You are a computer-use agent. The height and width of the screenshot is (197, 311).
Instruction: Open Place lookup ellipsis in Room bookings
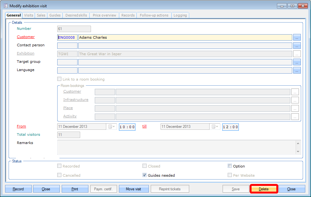295,108
